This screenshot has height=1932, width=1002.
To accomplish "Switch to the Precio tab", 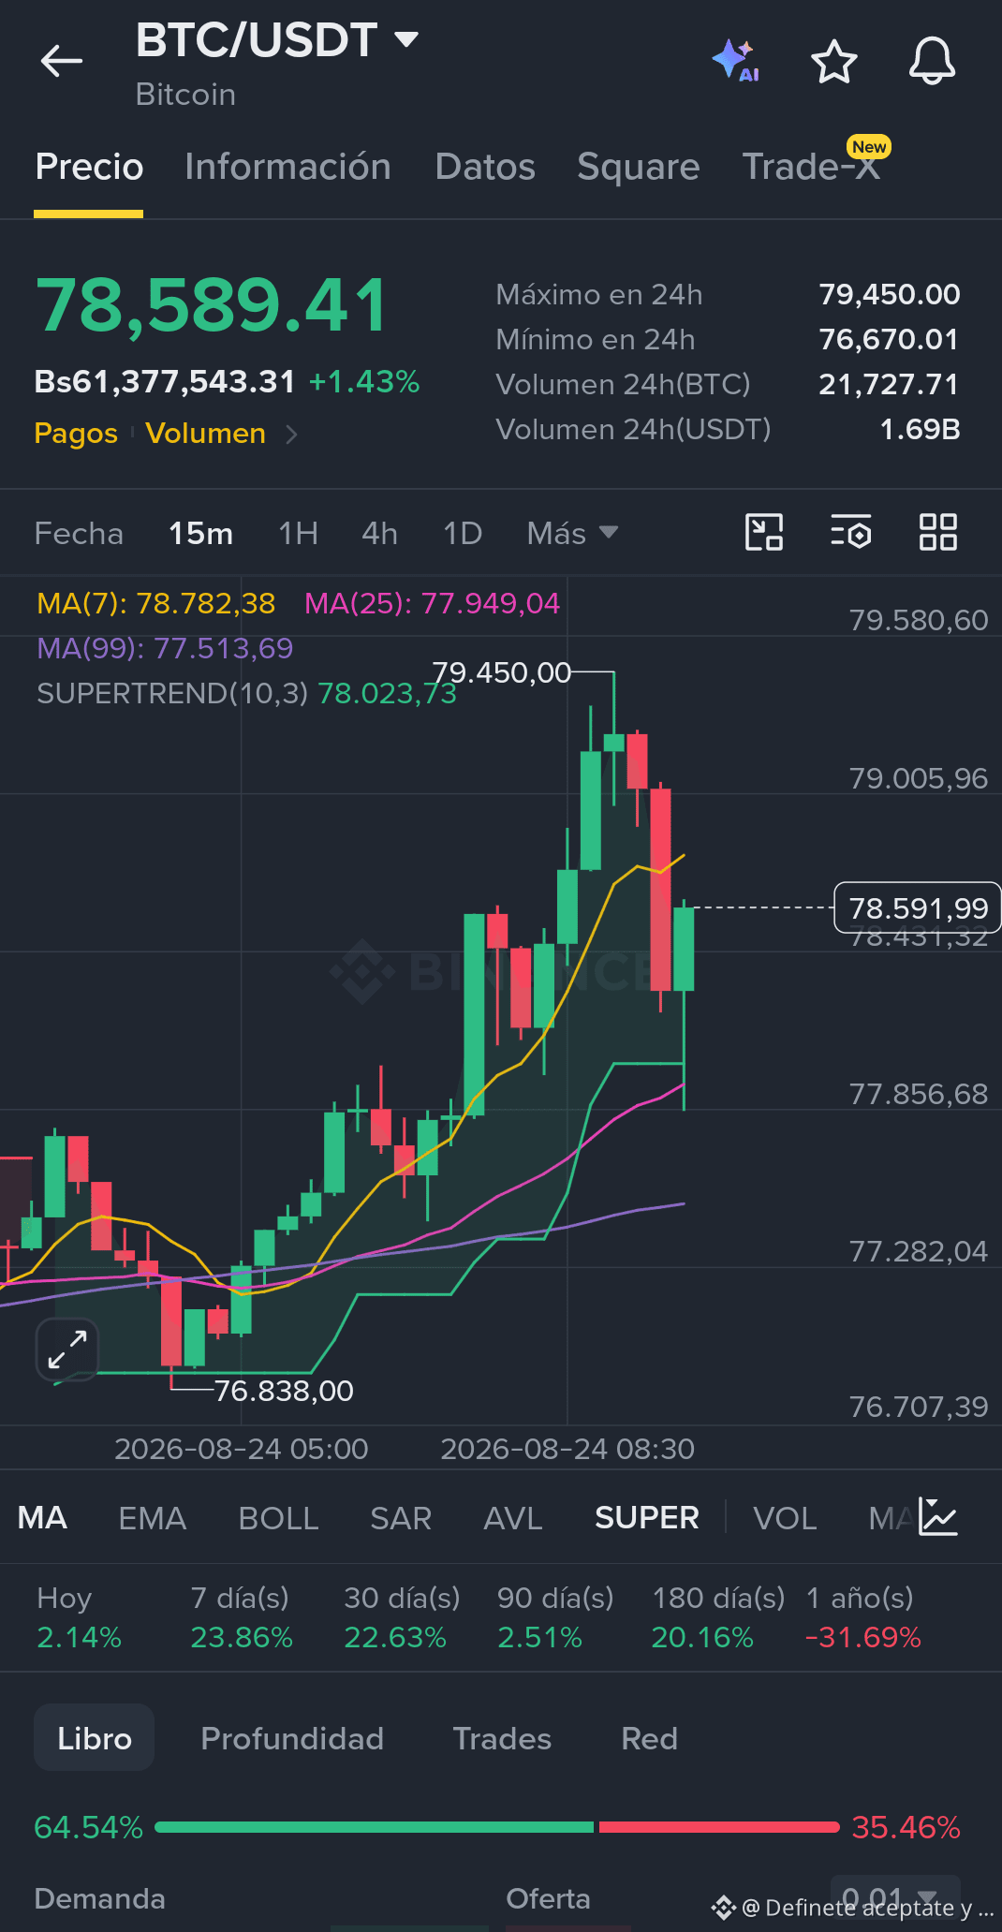I will pyautogui.click(x=89, y=167).
